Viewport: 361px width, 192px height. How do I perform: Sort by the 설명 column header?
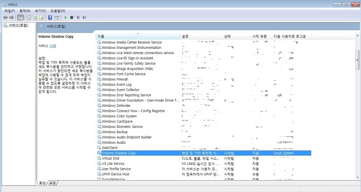pyautogui.click(x=201, y=36)
